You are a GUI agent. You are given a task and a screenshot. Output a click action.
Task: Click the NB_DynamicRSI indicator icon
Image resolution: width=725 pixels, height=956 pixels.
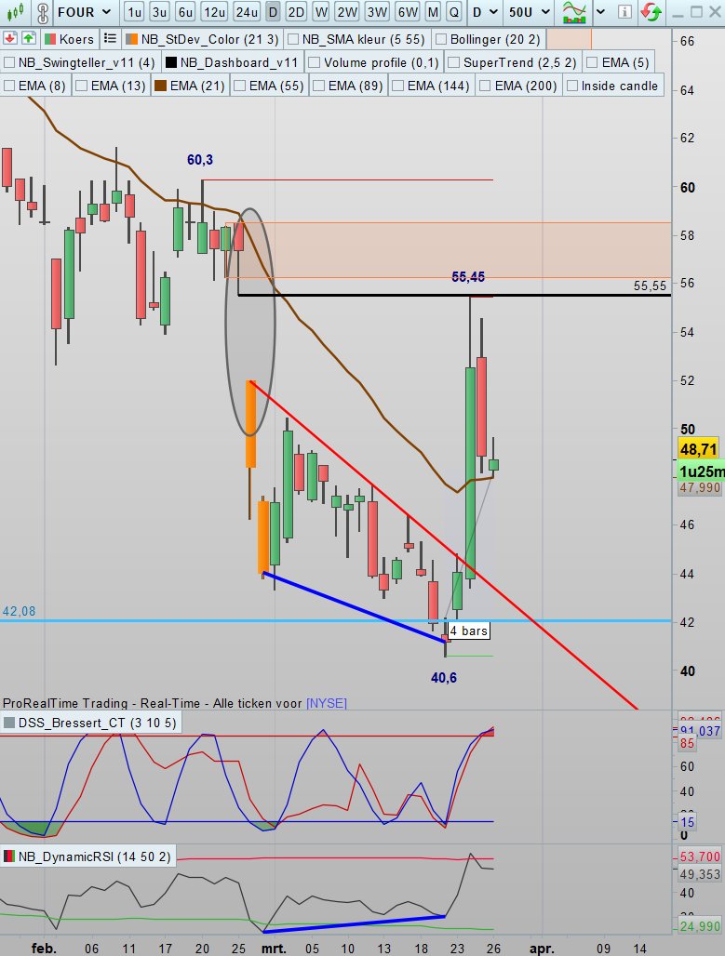(x=8, y=856)
